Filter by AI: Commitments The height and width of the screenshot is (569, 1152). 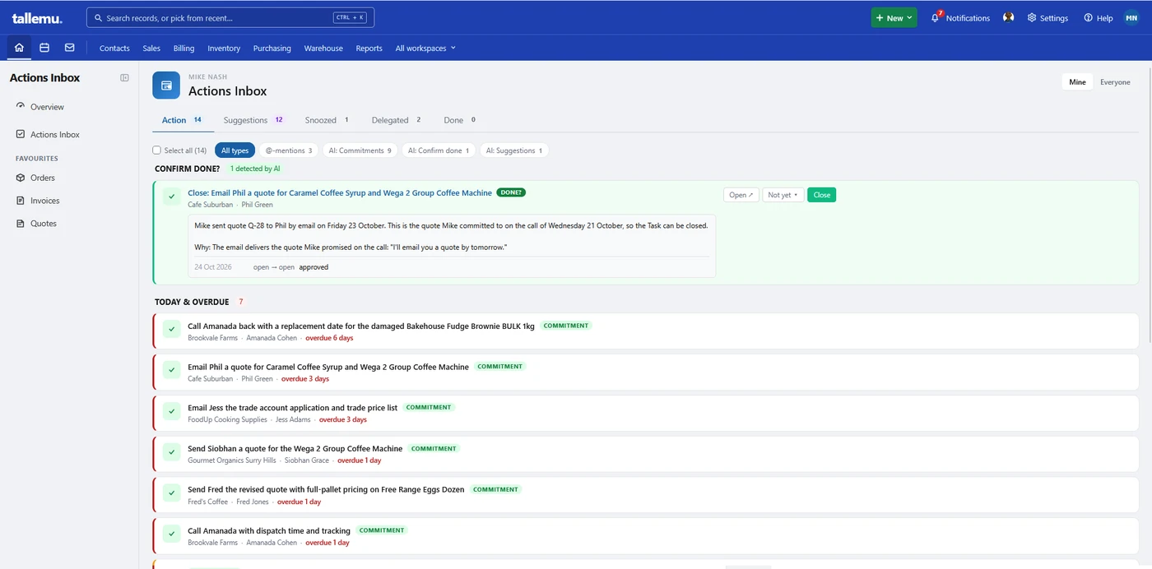[x=360, y=150]
